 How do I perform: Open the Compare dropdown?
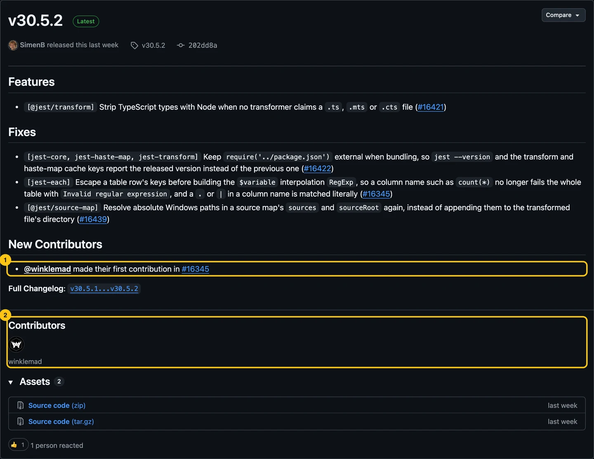563,15
